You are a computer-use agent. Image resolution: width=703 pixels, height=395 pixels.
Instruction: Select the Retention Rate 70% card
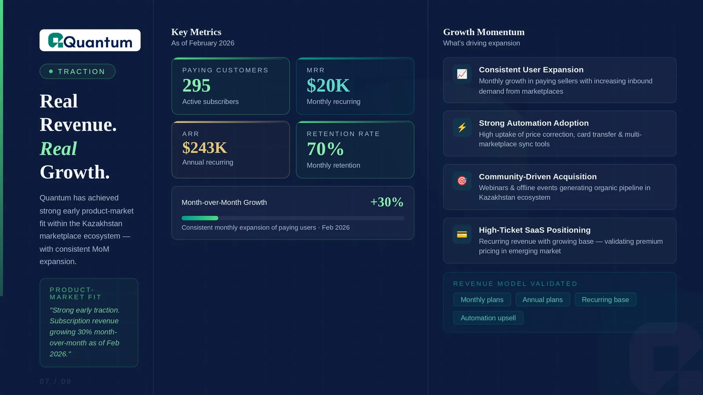[x=355, y=150]
